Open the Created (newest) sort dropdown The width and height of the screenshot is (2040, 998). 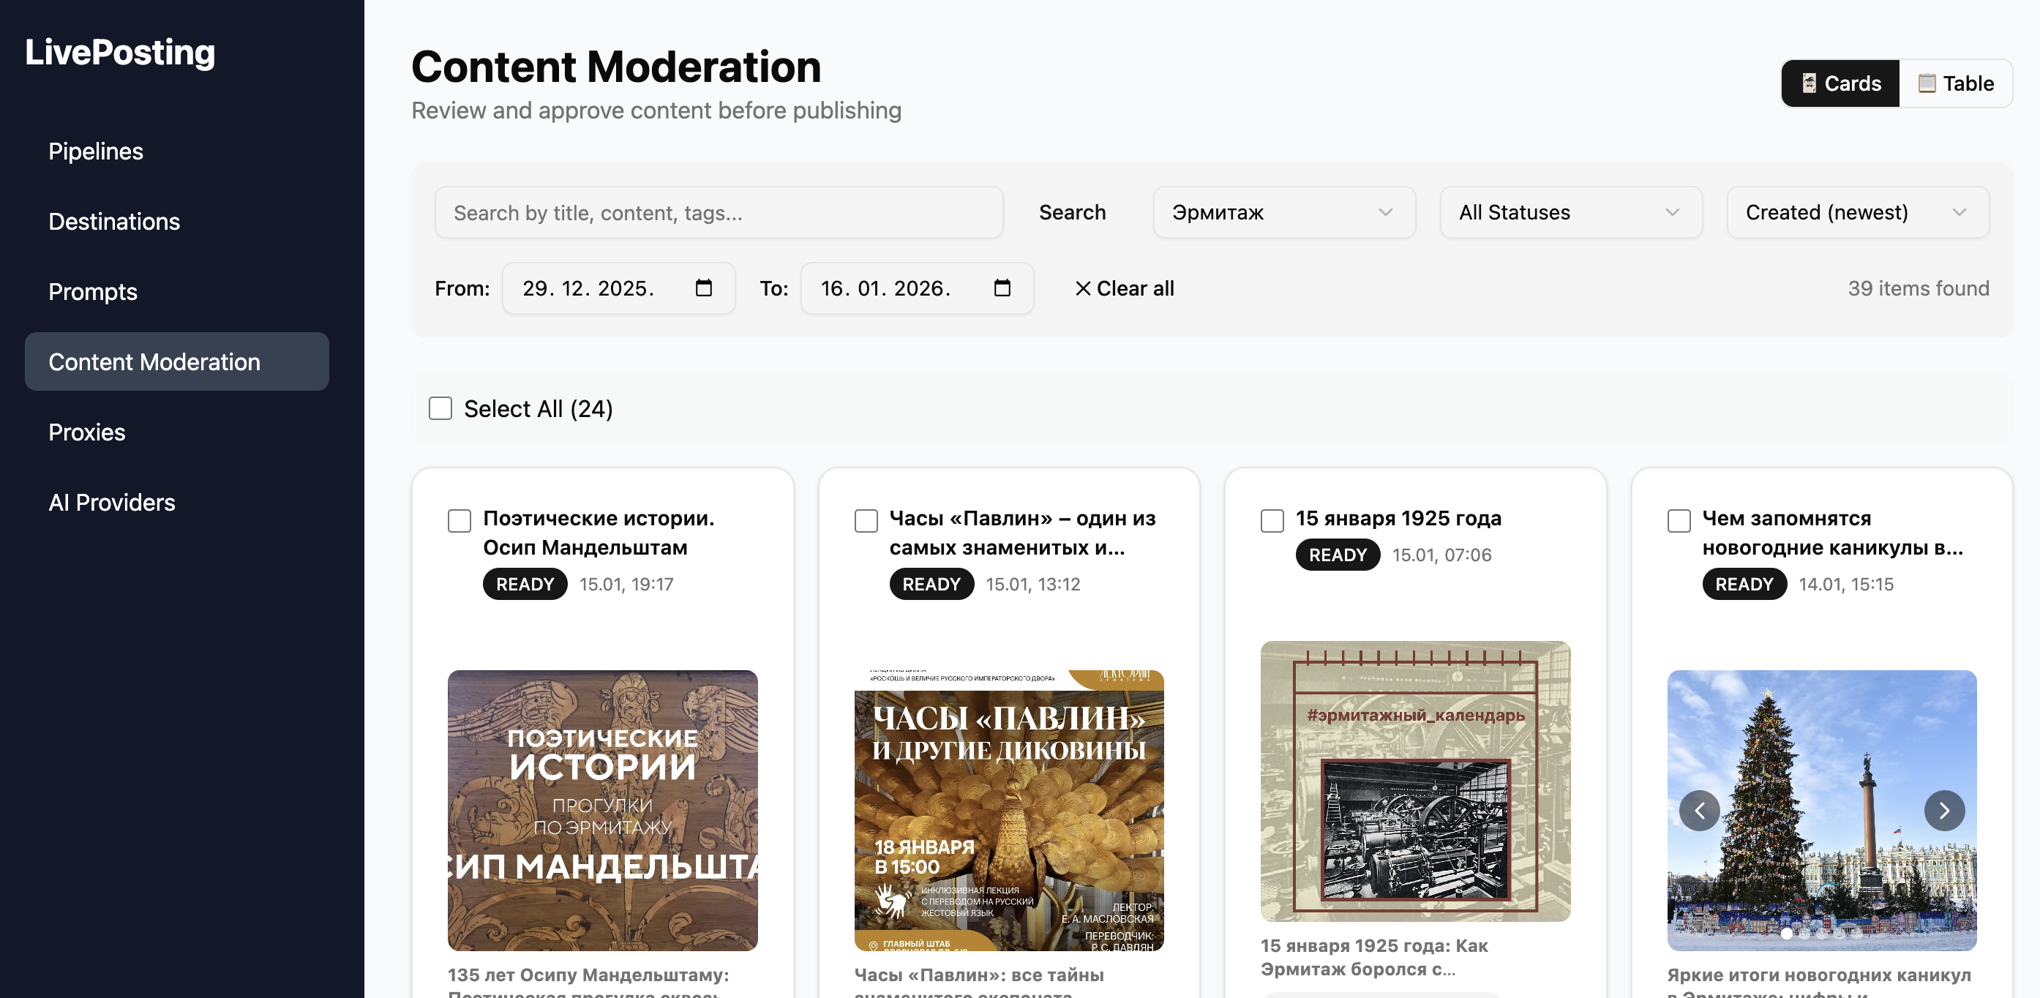point(1856,212)
